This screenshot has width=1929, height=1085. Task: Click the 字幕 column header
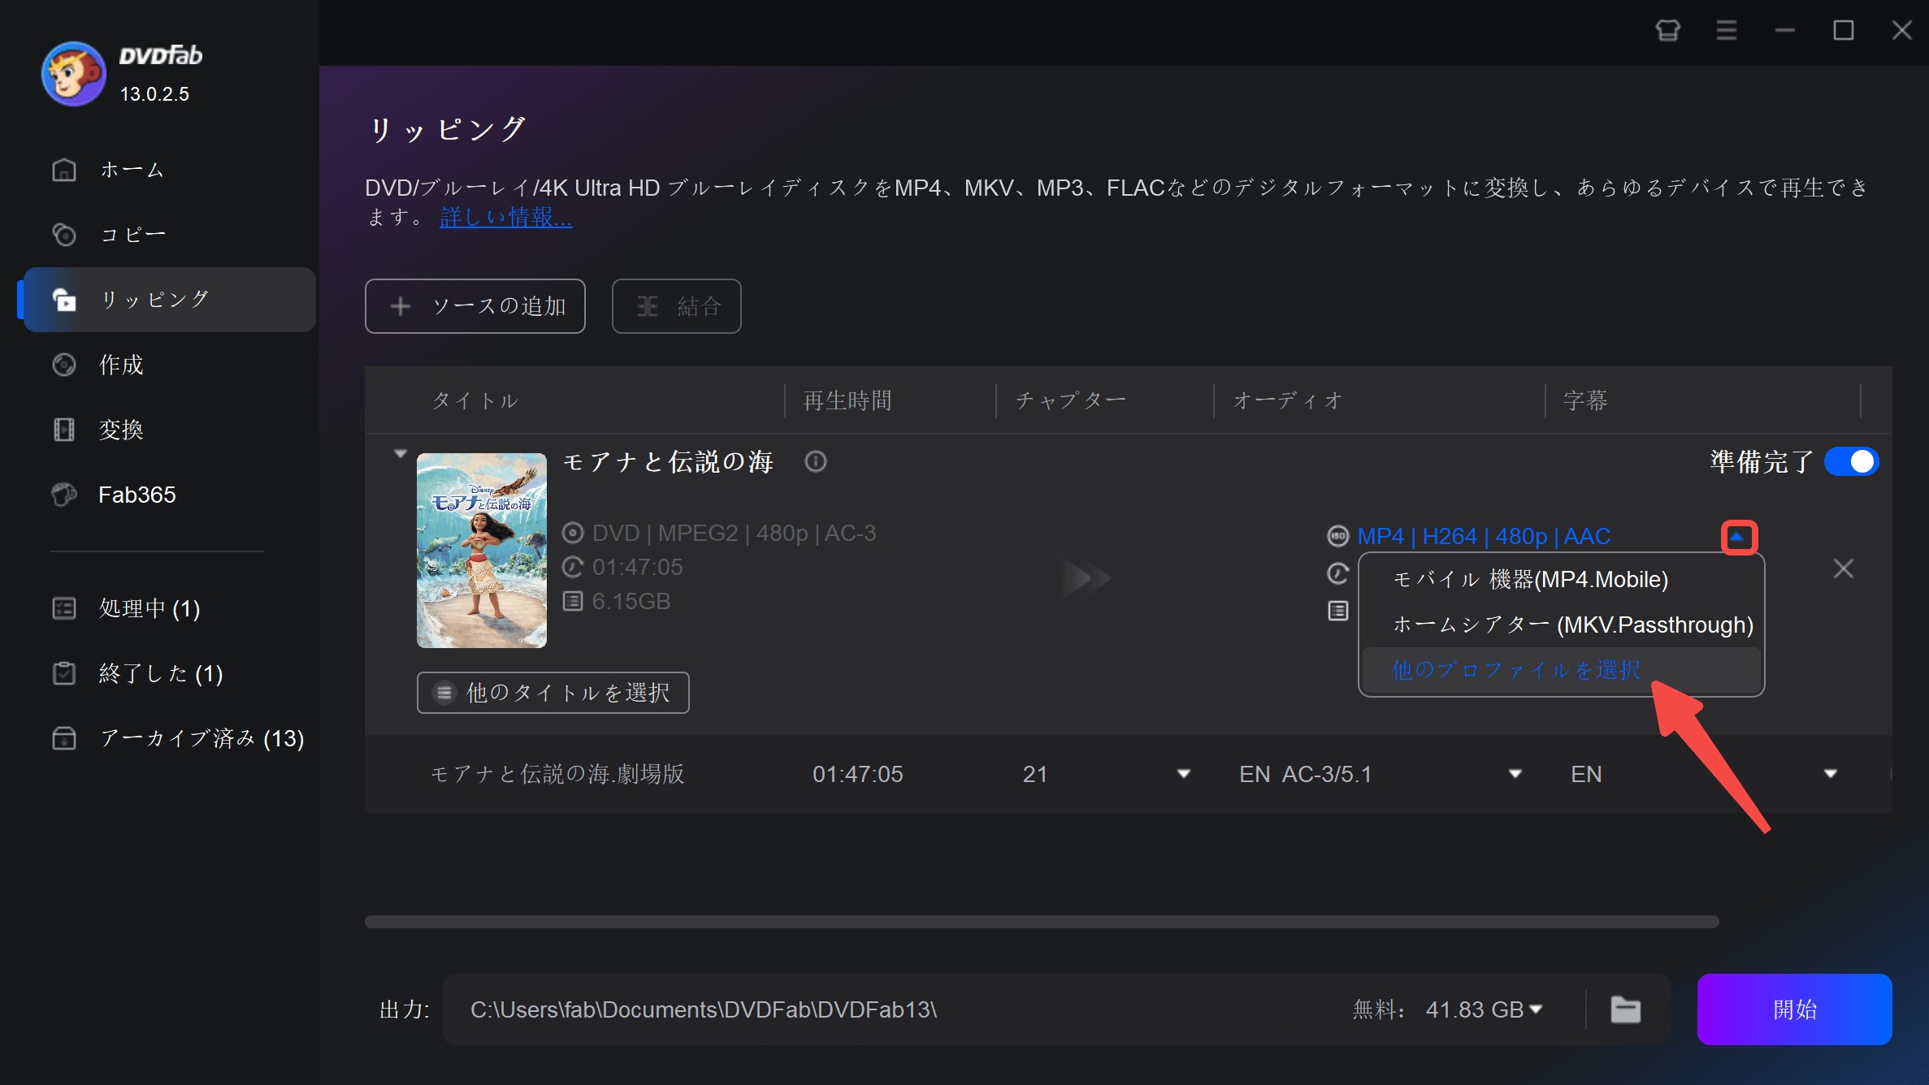[x=1585, y=400]
